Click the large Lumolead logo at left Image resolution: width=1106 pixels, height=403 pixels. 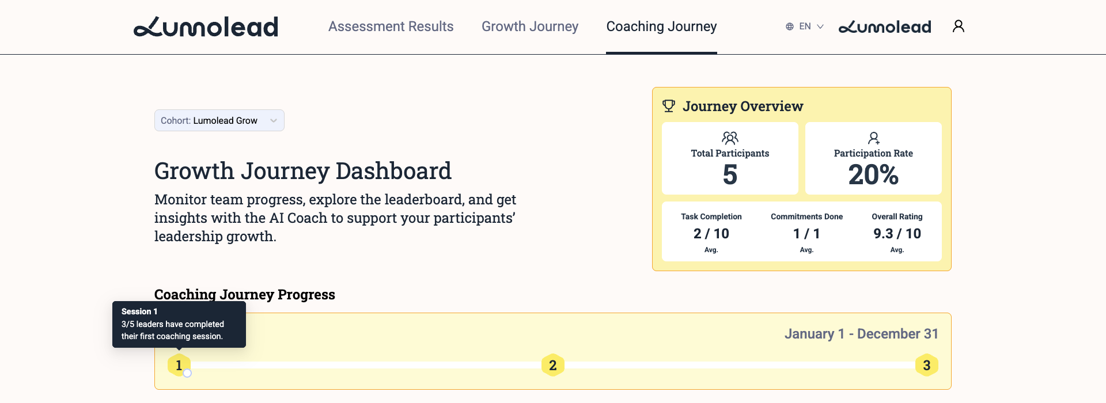point(206,27)
